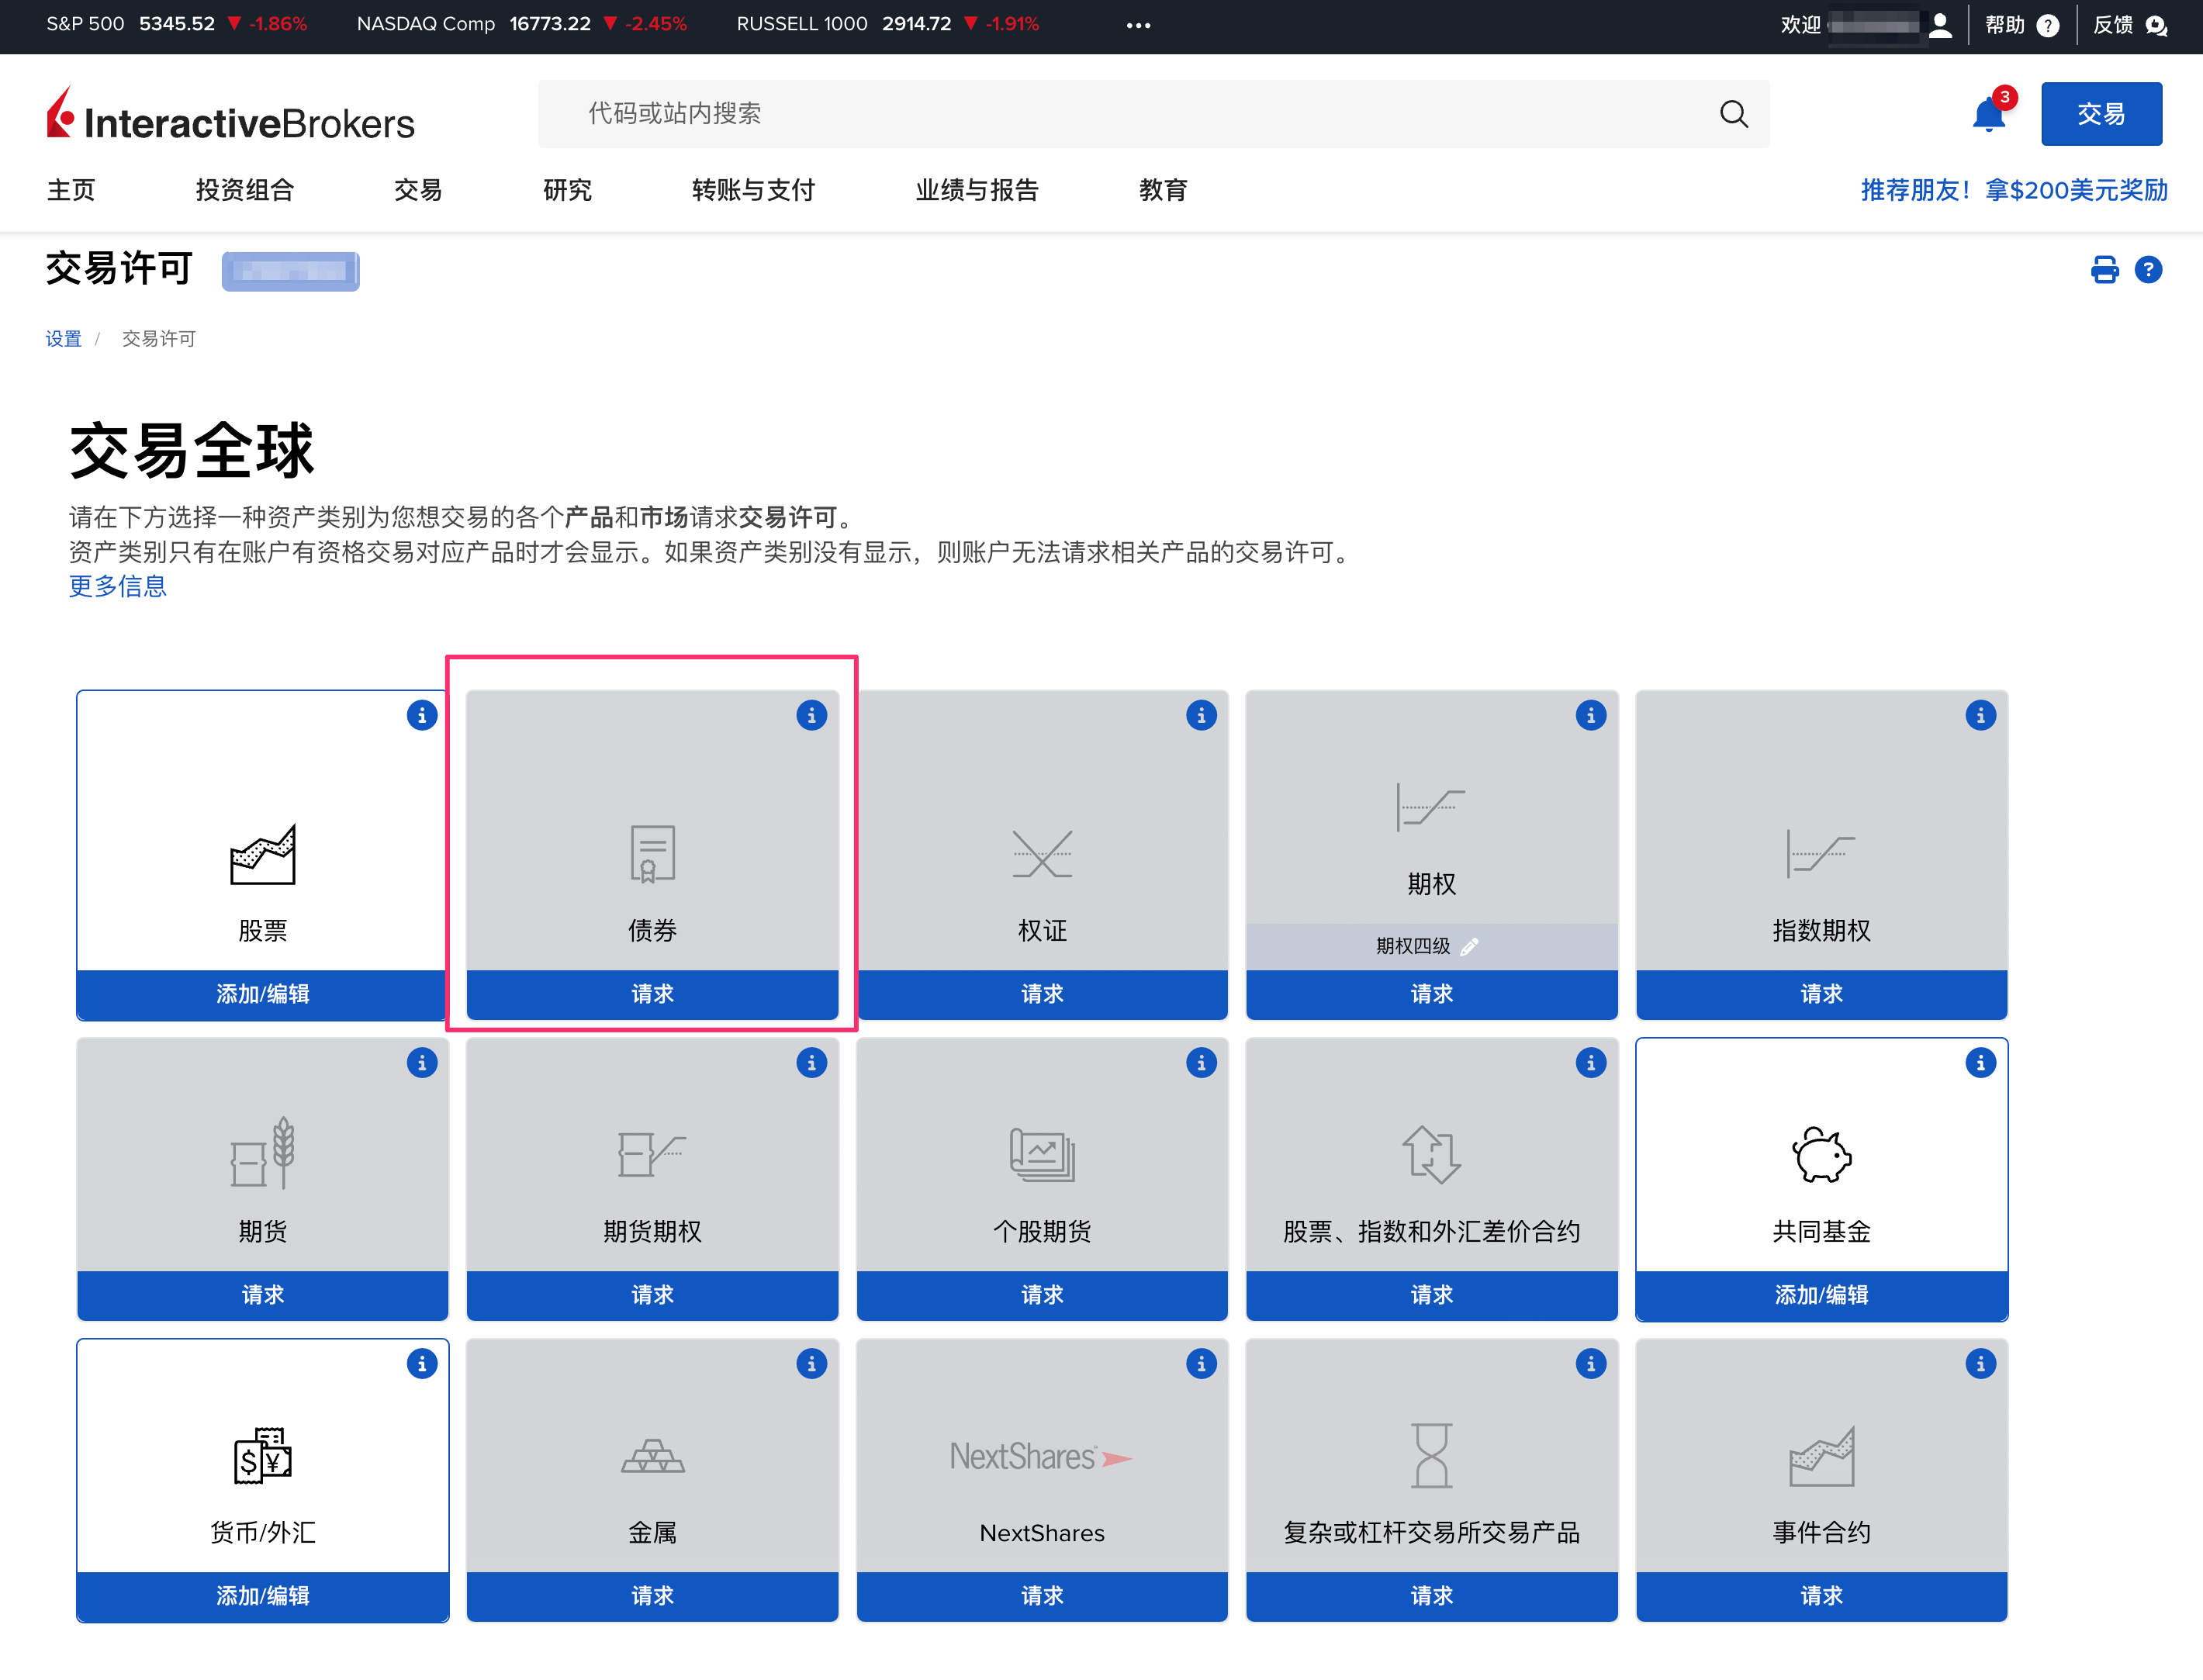The width and height of the screenshot is (2203, 1680).
Task: Open the 投资组合 menu
Action: pyautogui.click(x=244, y=190)
